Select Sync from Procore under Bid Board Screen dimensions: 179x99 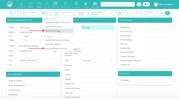(x=53, y=44)
